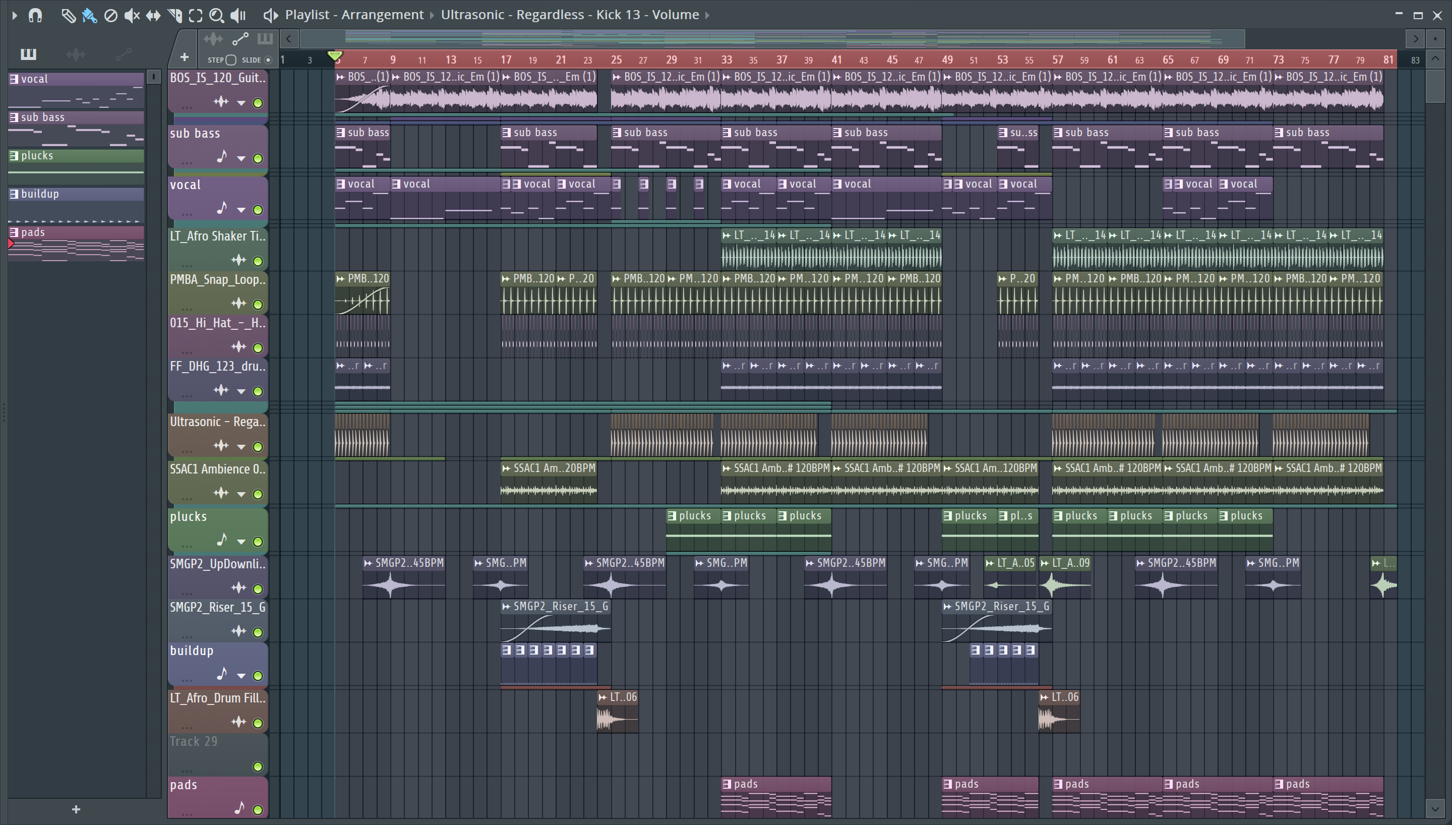Click the horizontal overview scroll bar

[772, 39]
